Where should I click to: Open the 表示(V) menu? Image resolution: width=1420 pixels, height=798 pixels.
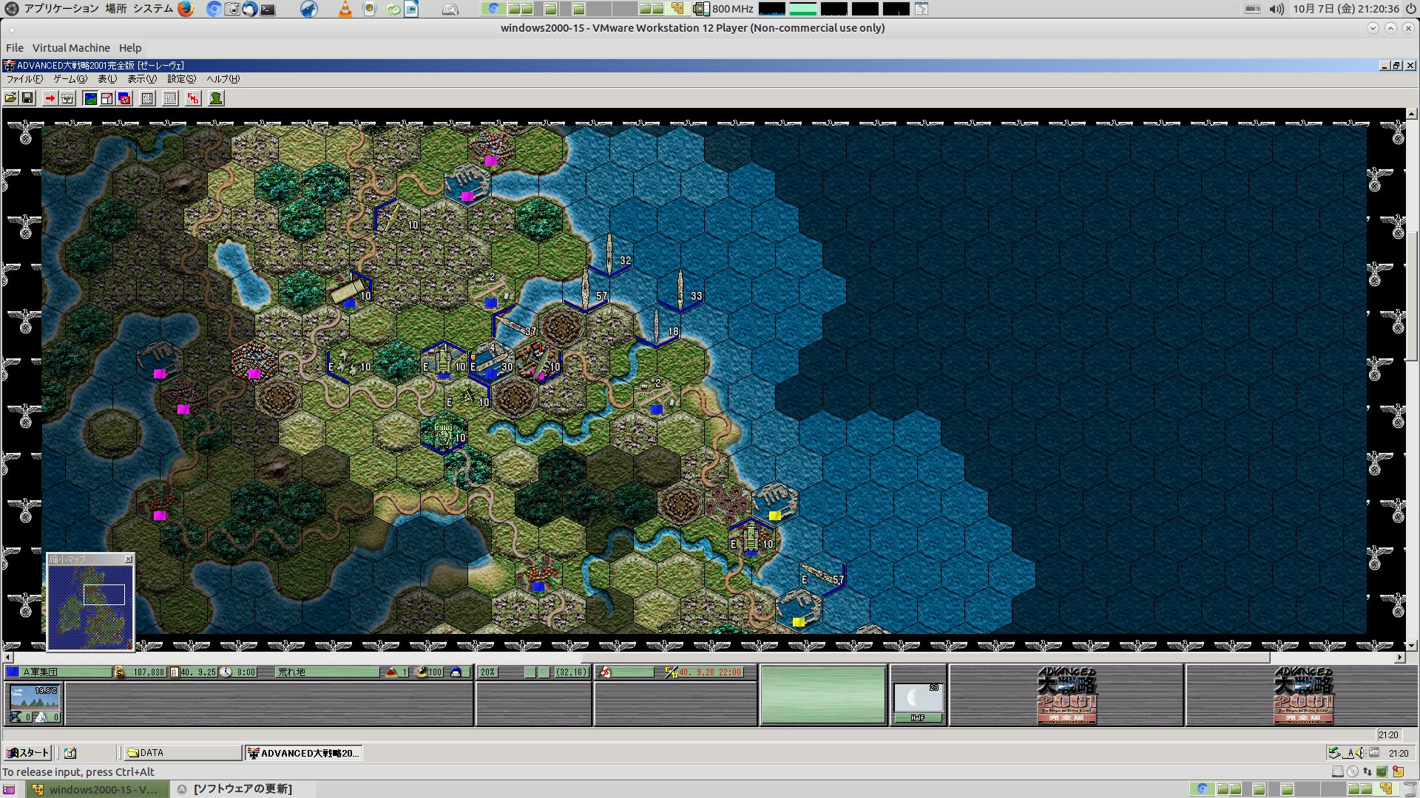[x=142, y=79]
